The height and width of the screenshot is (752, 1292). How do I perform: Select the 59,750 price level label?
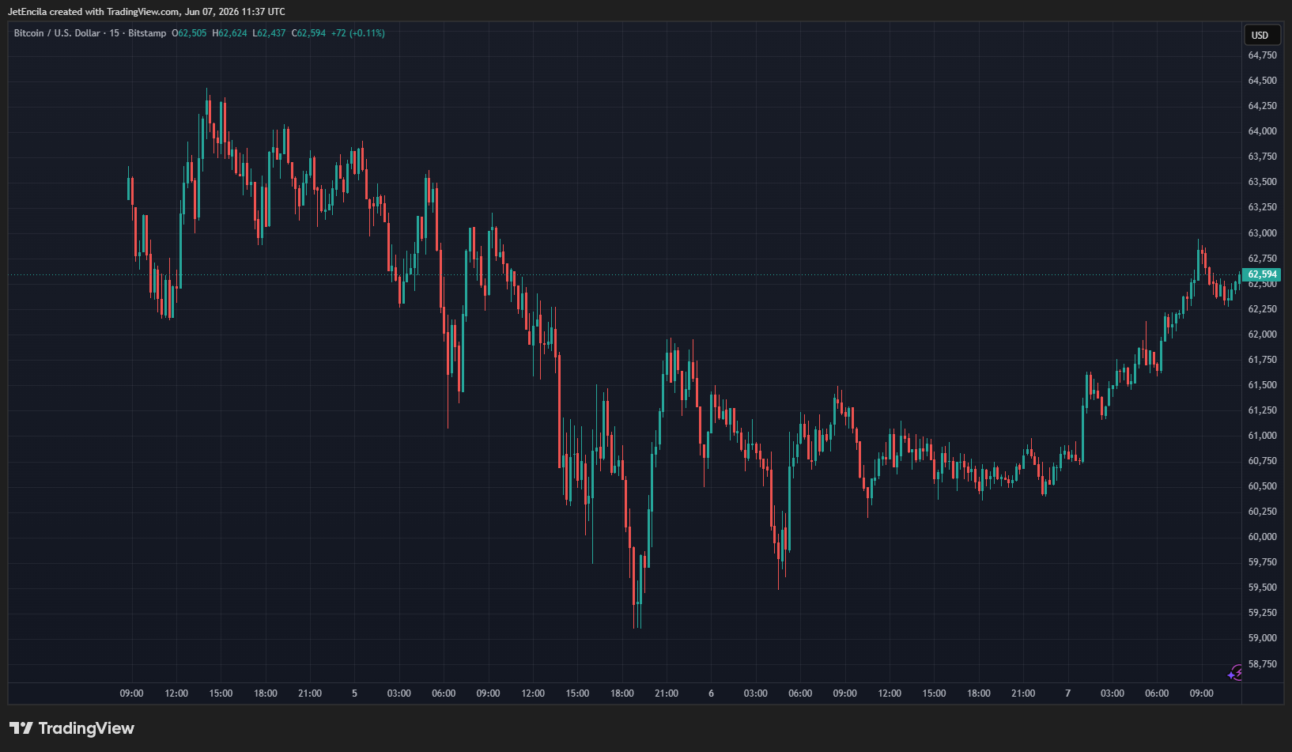tap(1262, 562)
